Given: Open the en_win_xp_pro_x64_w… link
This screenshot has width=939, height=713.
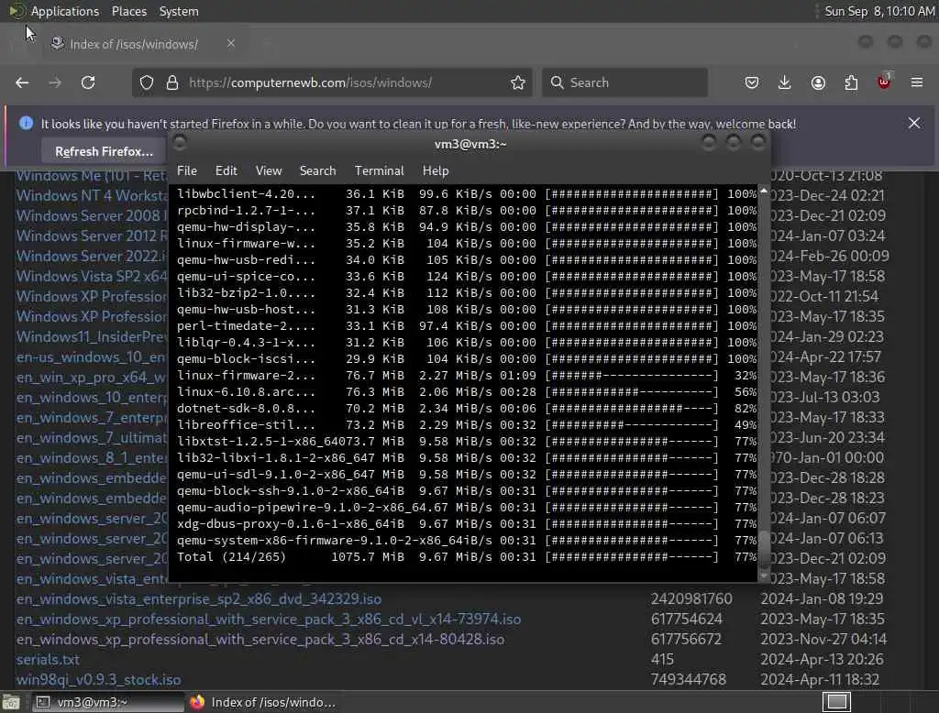Looking at the screenshot, I should 92,378.
